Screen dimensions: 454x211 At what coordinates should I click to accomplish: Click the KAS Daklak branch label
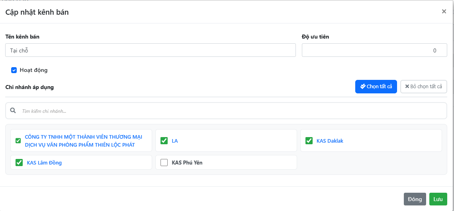tap(330, 141)
